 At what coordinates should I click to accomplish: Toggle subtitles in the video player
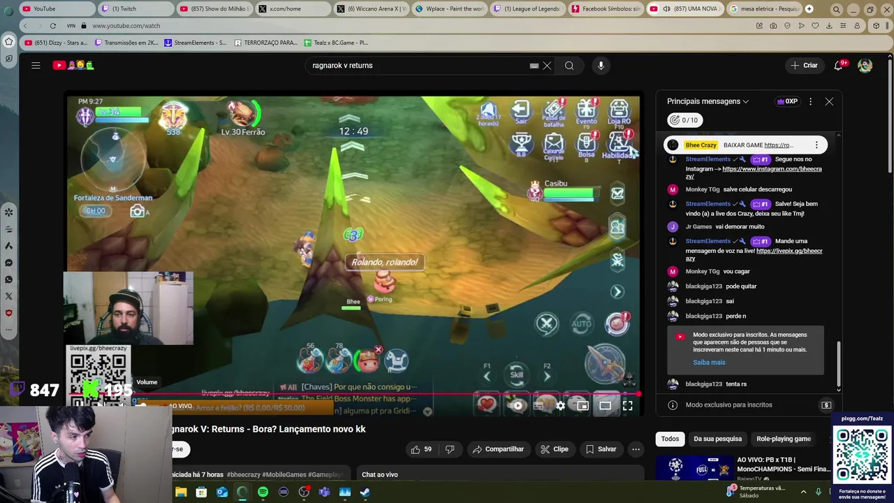click(x=538, y=405)
